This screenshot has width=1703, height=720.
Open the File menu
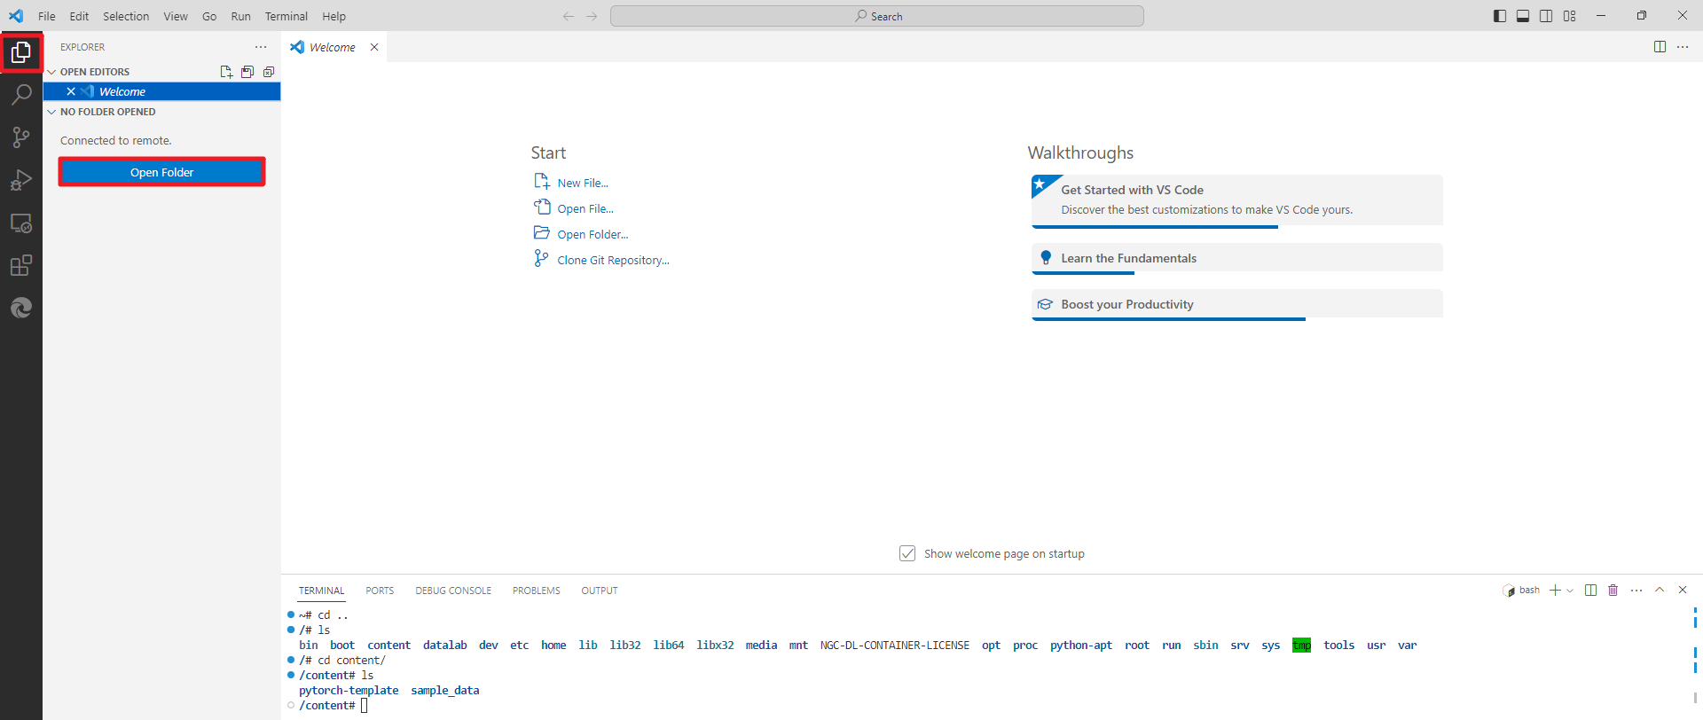[x=47, y=16]
